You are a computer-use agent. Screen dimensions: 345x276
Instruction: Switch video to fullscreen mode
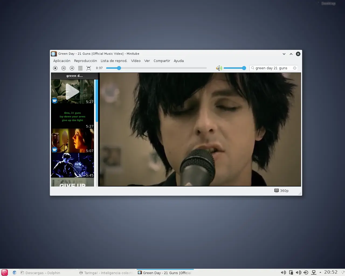(x=89, y=68)
